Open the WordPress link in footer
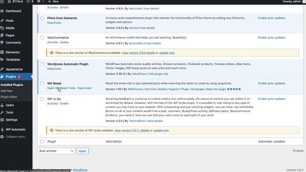306x172 pixels. point(80,170)
